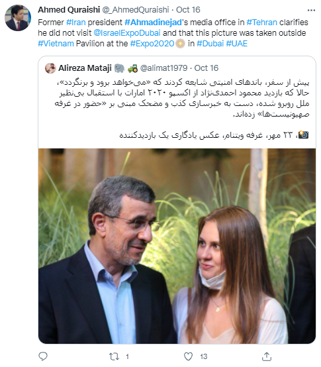
Task: Open the #Vietnam hashtag
Action: point(56,44)
